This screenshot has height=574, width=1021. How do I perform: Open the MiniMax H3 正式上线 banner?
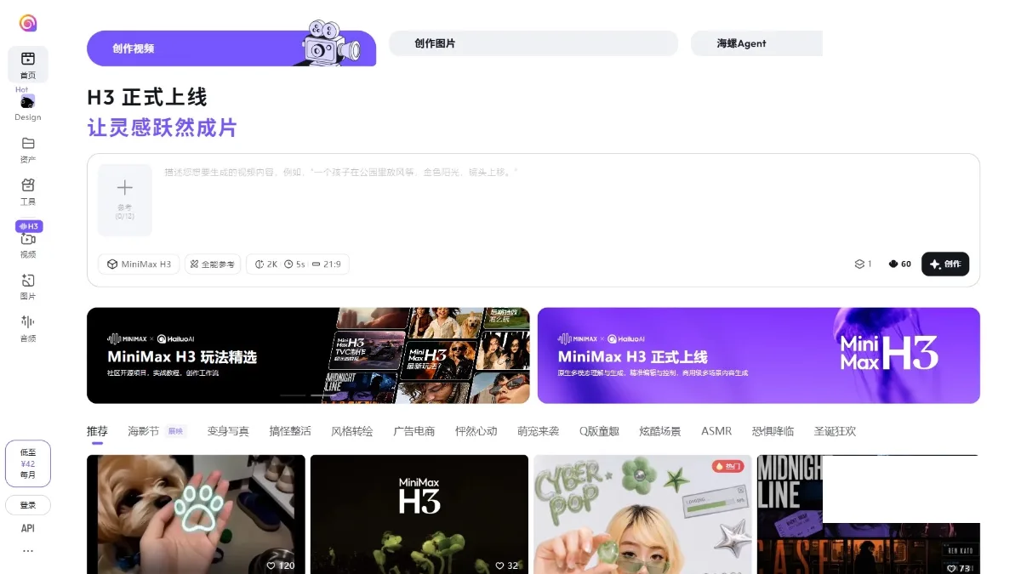click(759, 355)
